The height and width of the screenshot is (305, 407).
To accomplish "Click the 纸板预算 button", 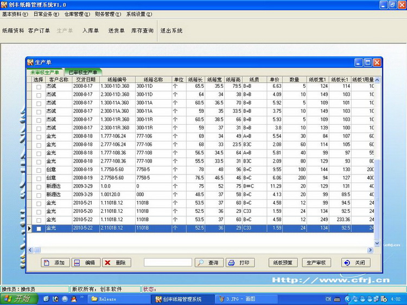I will pos(283,263).
